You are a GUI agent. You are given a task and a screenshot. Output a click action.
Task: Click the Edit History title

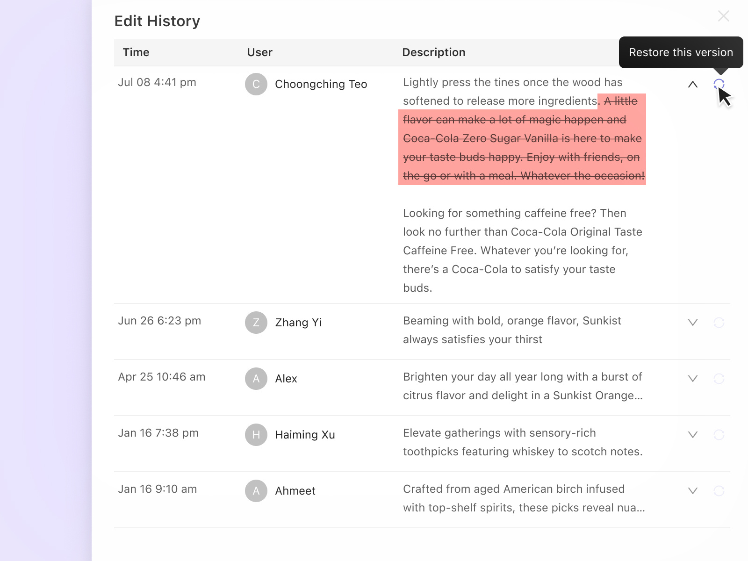(158, 21)
